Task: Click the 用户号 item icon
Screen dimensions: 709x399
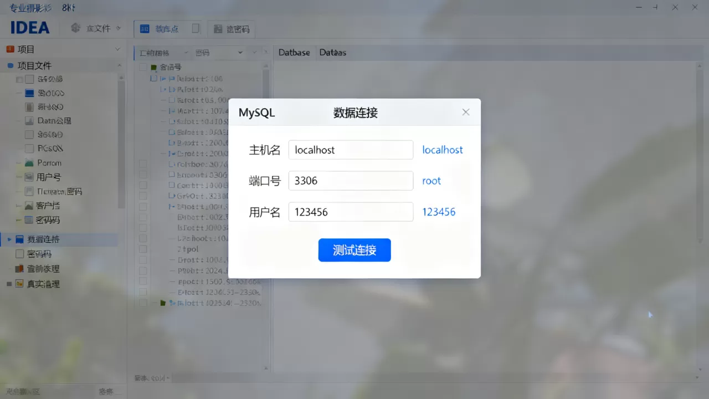Action: pos(29,177)
